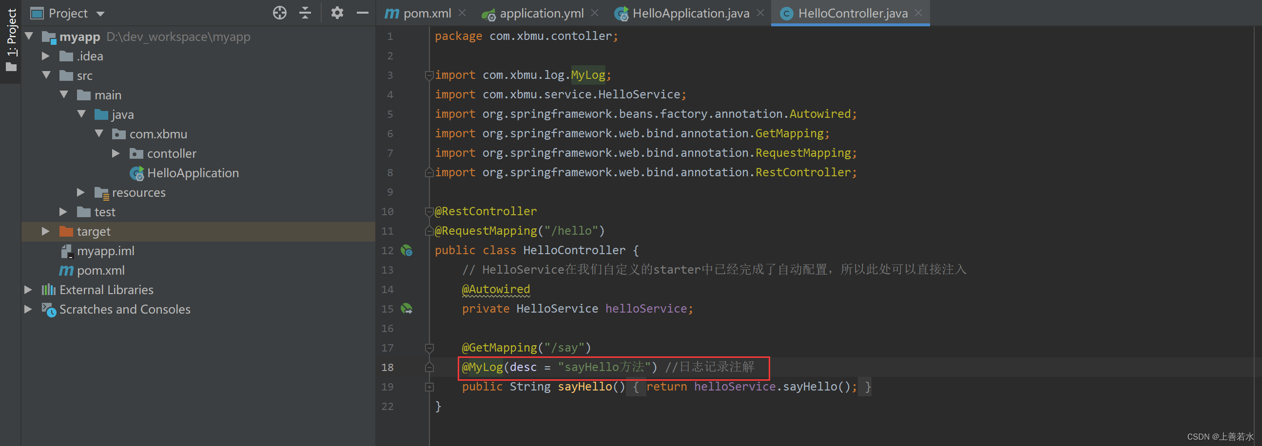This screenshot has height=446, width=1262.
Task: Collapse the myapp project root
Action: (28, 36)
